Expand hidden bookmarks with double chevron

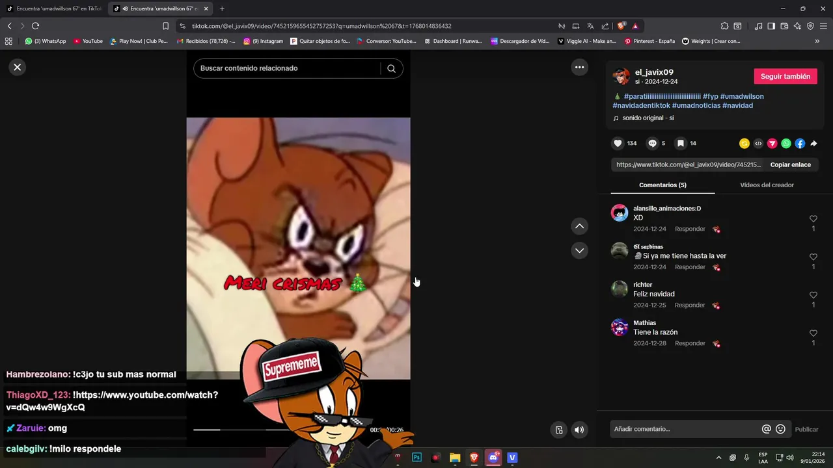(817, 41)
